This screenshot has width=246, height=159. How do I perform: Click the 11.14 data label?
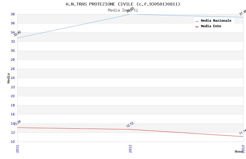tap(243, 132)
